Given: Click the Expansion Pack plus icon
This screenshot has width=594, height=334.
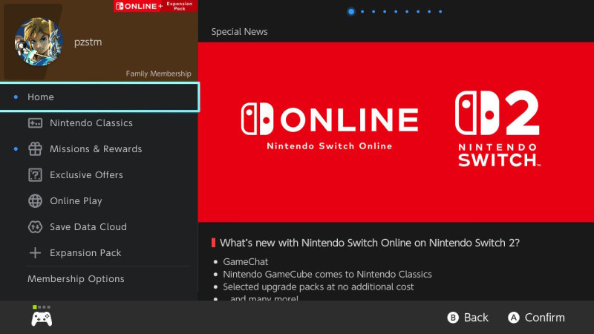Looking at the screenshot, I should click(x=35, y=253).
